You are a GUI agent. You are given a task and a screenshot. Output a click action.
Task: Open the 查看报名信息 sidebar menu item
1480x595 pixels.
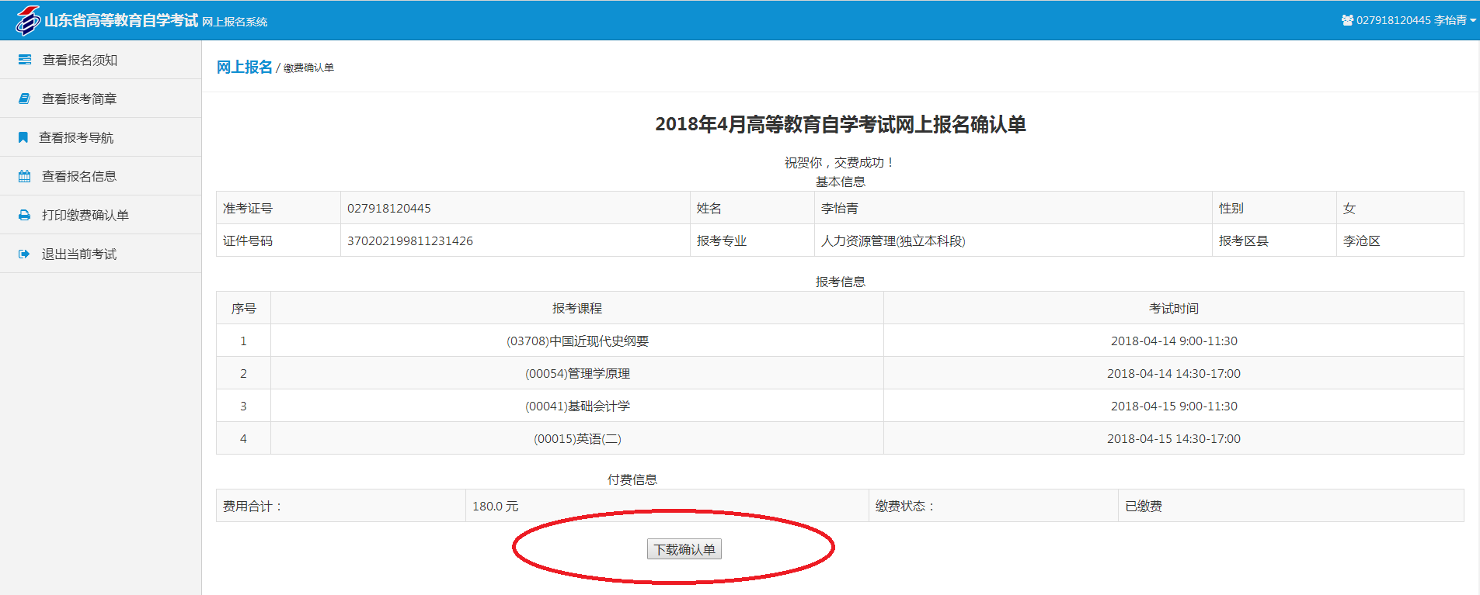(x=79, y=176)
